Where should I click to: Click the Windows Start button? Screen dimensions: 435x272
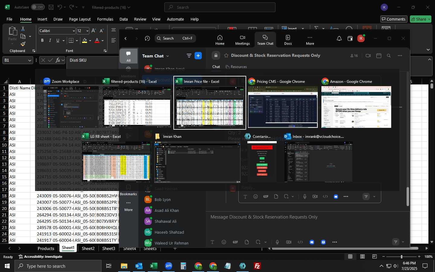(7, 266)
